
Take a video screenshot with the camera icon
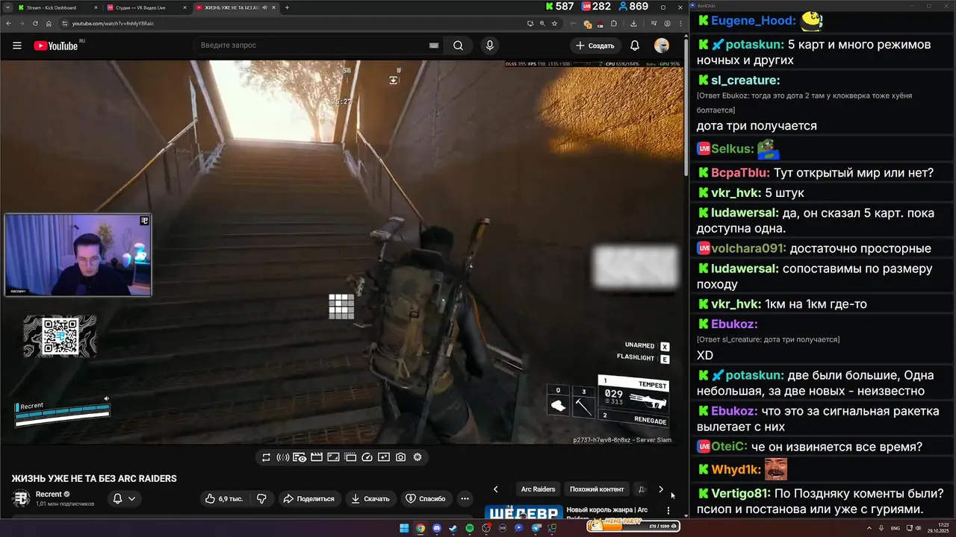[401, 457]
